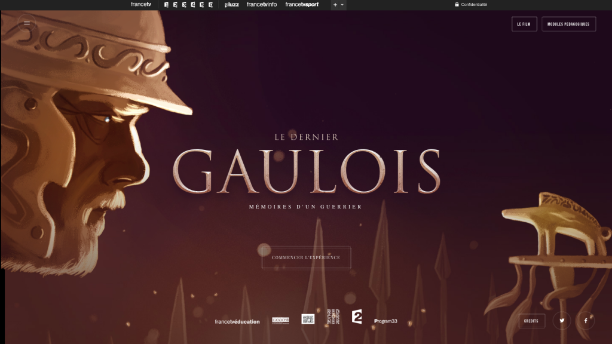
Task: Click the LE FILM button
Action: (524, 24)
